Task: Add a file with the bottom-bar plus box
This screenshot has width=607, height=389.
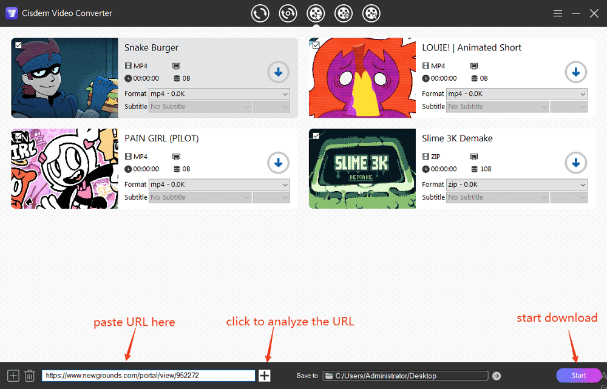Action: 13,376
